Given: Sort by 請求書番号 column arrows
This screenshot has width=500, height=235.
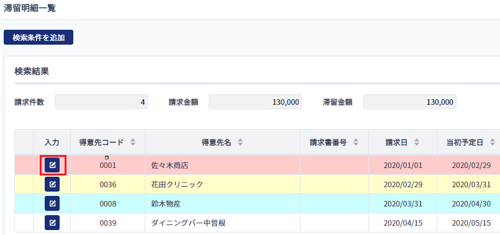Looking at the screenshot, I should 356,143.
